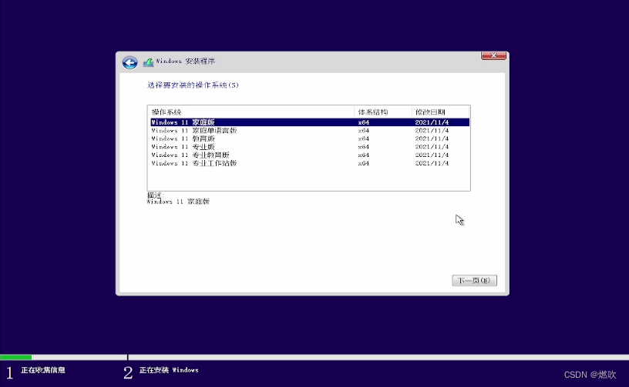Image resolution: width=629 pixels, height=387 pixels.
Task: Select Windows 11 家庭版 row
Action: click(x=310, y=122)
